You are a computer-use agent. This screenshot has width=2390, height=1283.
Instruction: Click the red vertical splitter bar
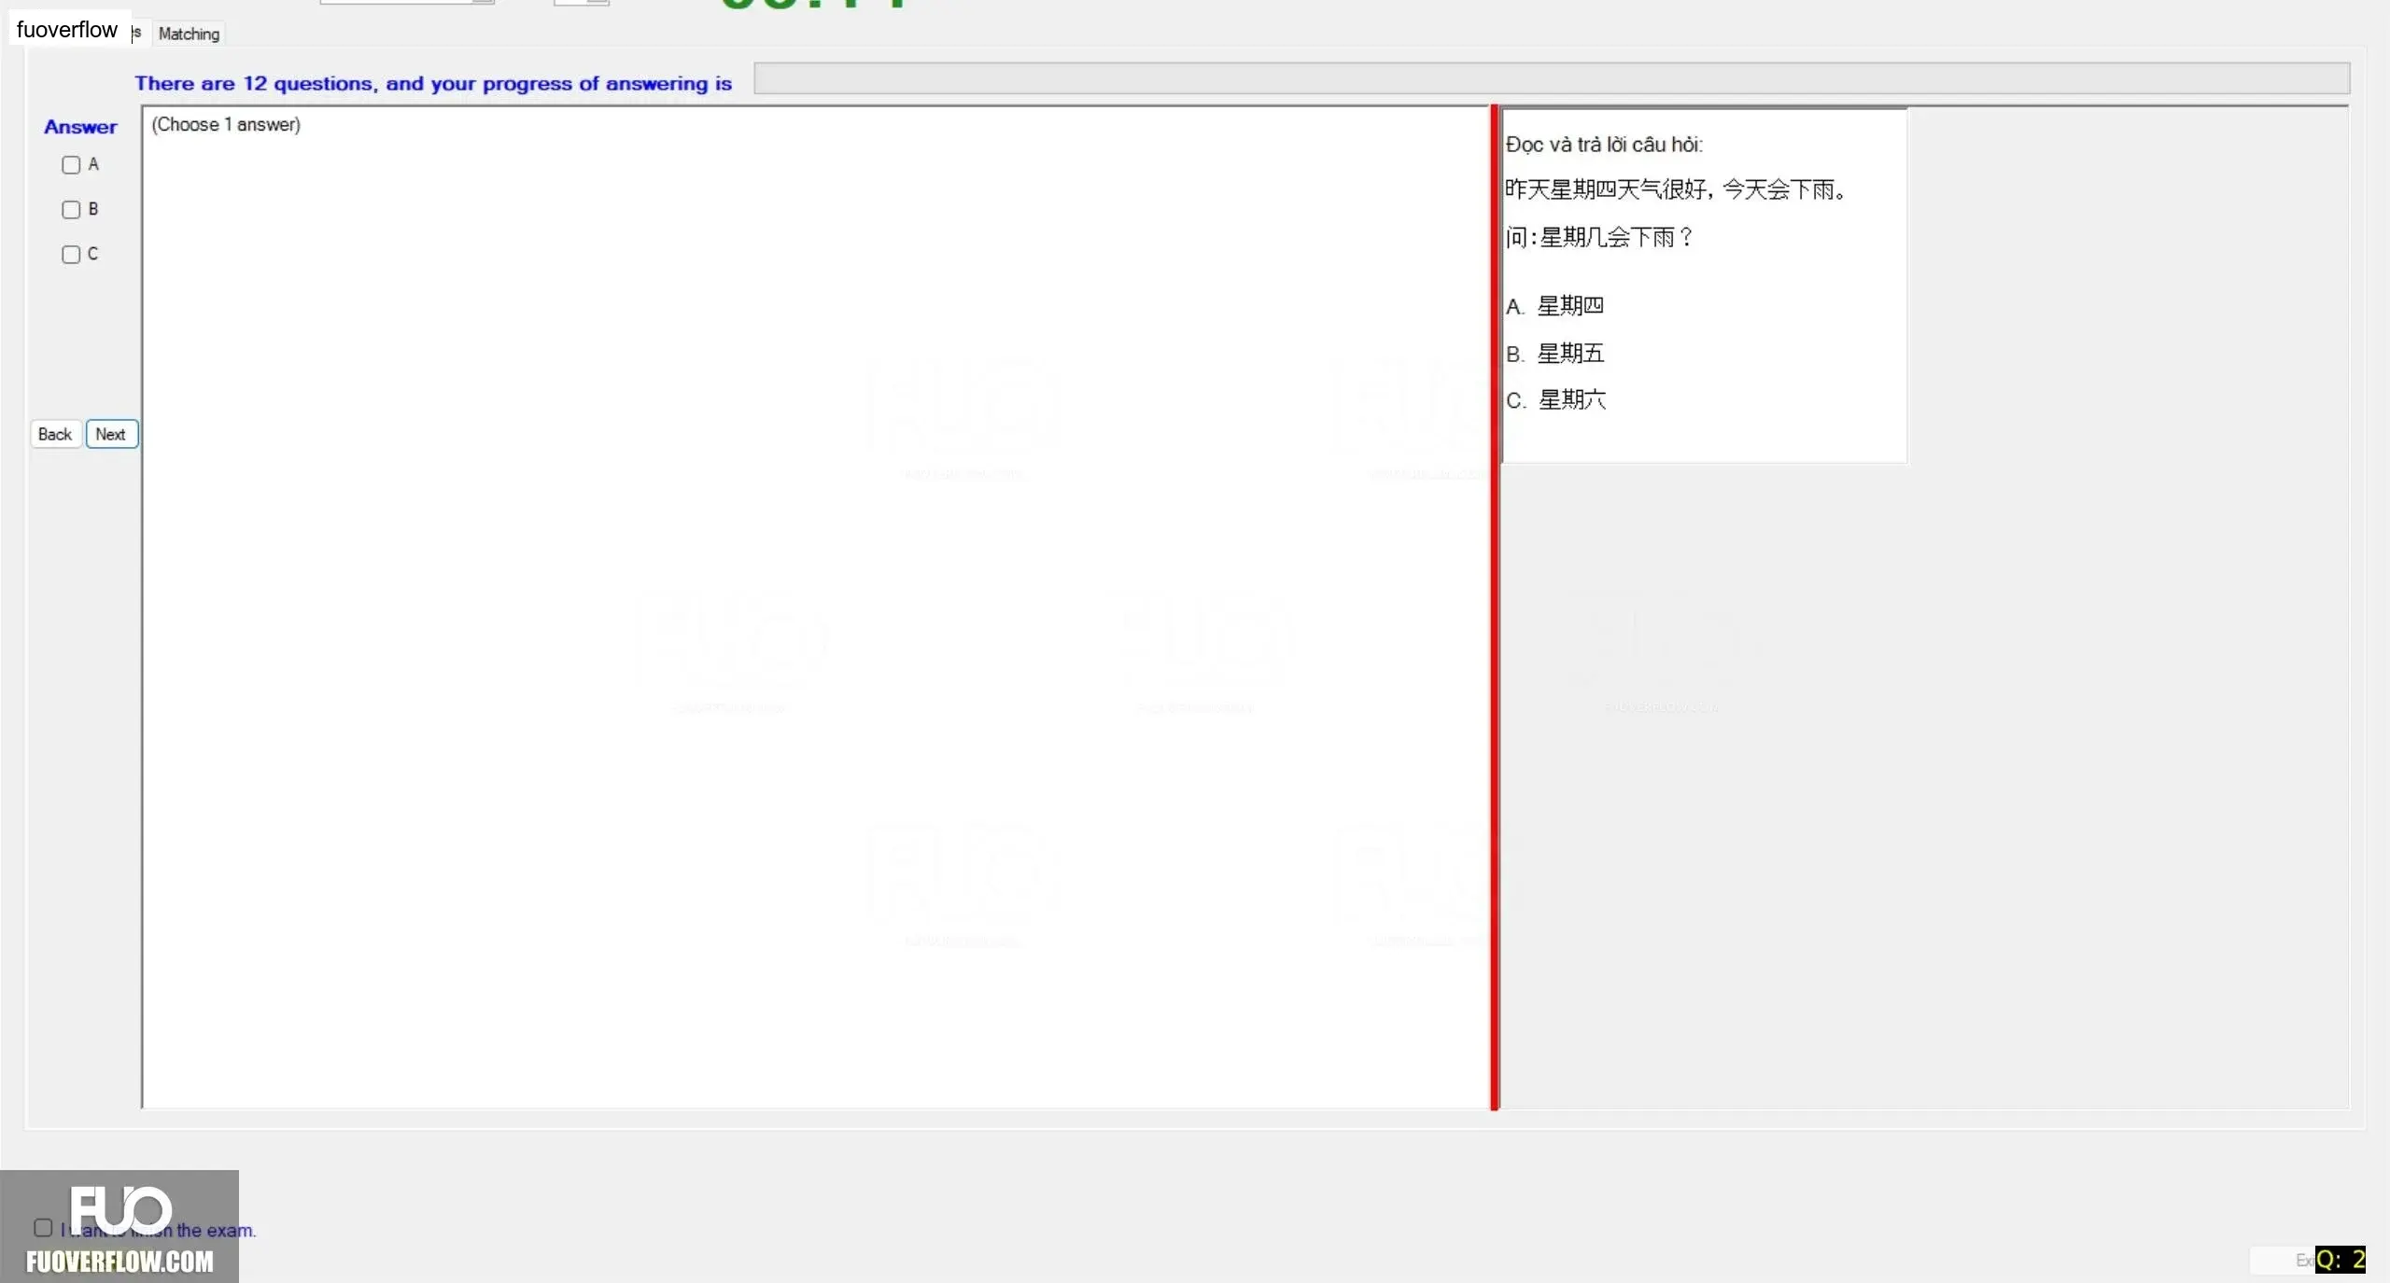[1495, 607]
